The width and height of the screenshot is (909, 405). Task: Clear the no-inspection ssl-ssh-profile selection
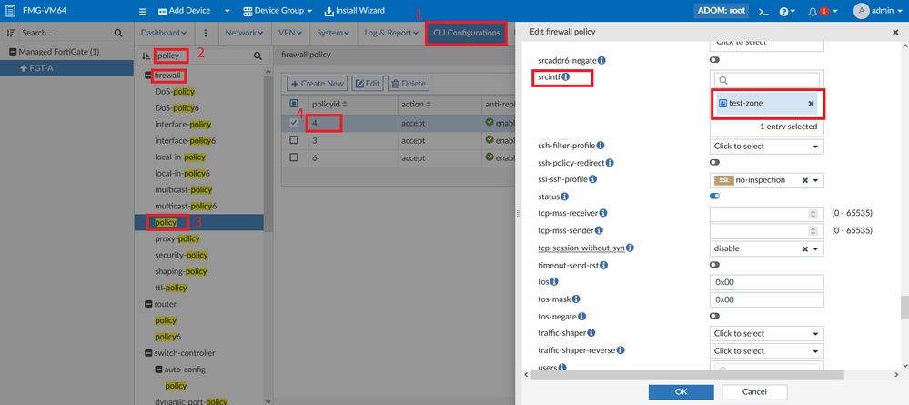(804, 180)
